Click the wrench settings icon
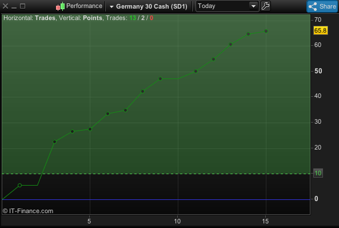 pyautogui.click(x=265, y=6)
